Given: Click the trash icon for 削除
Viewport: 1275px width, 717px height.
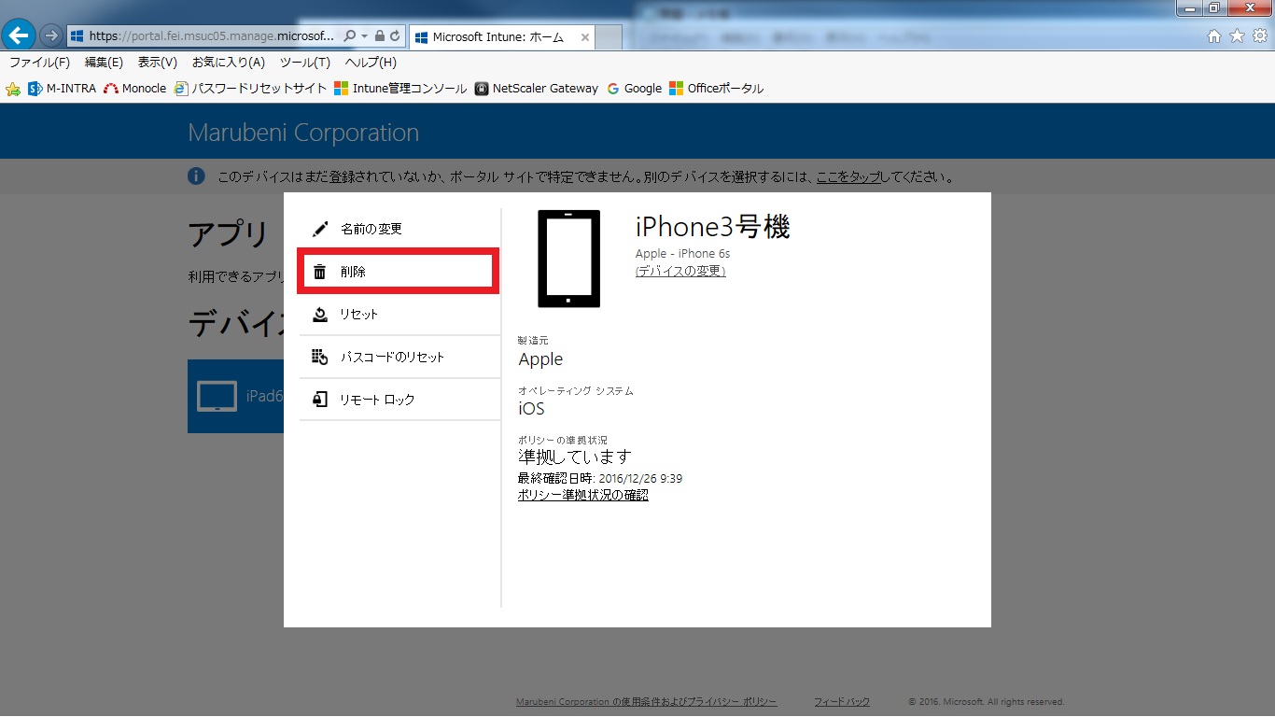Looking at the screenshot, I should [320, 271].
